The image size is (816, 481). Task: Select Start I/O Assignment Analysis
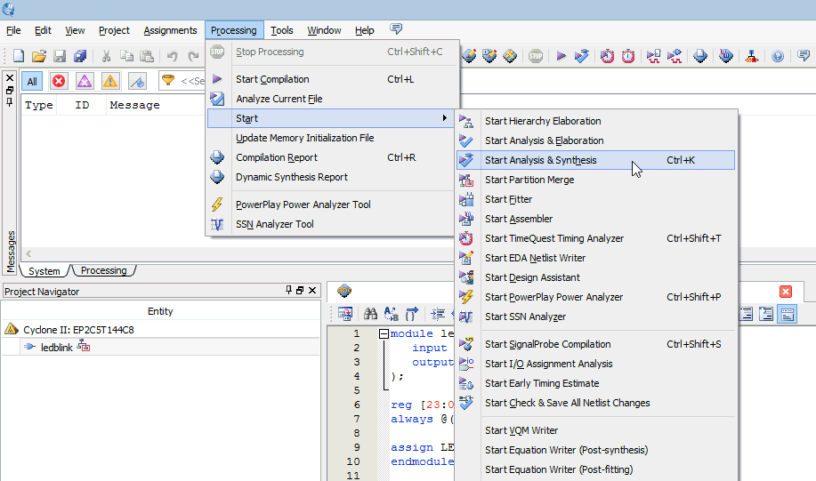595,364
